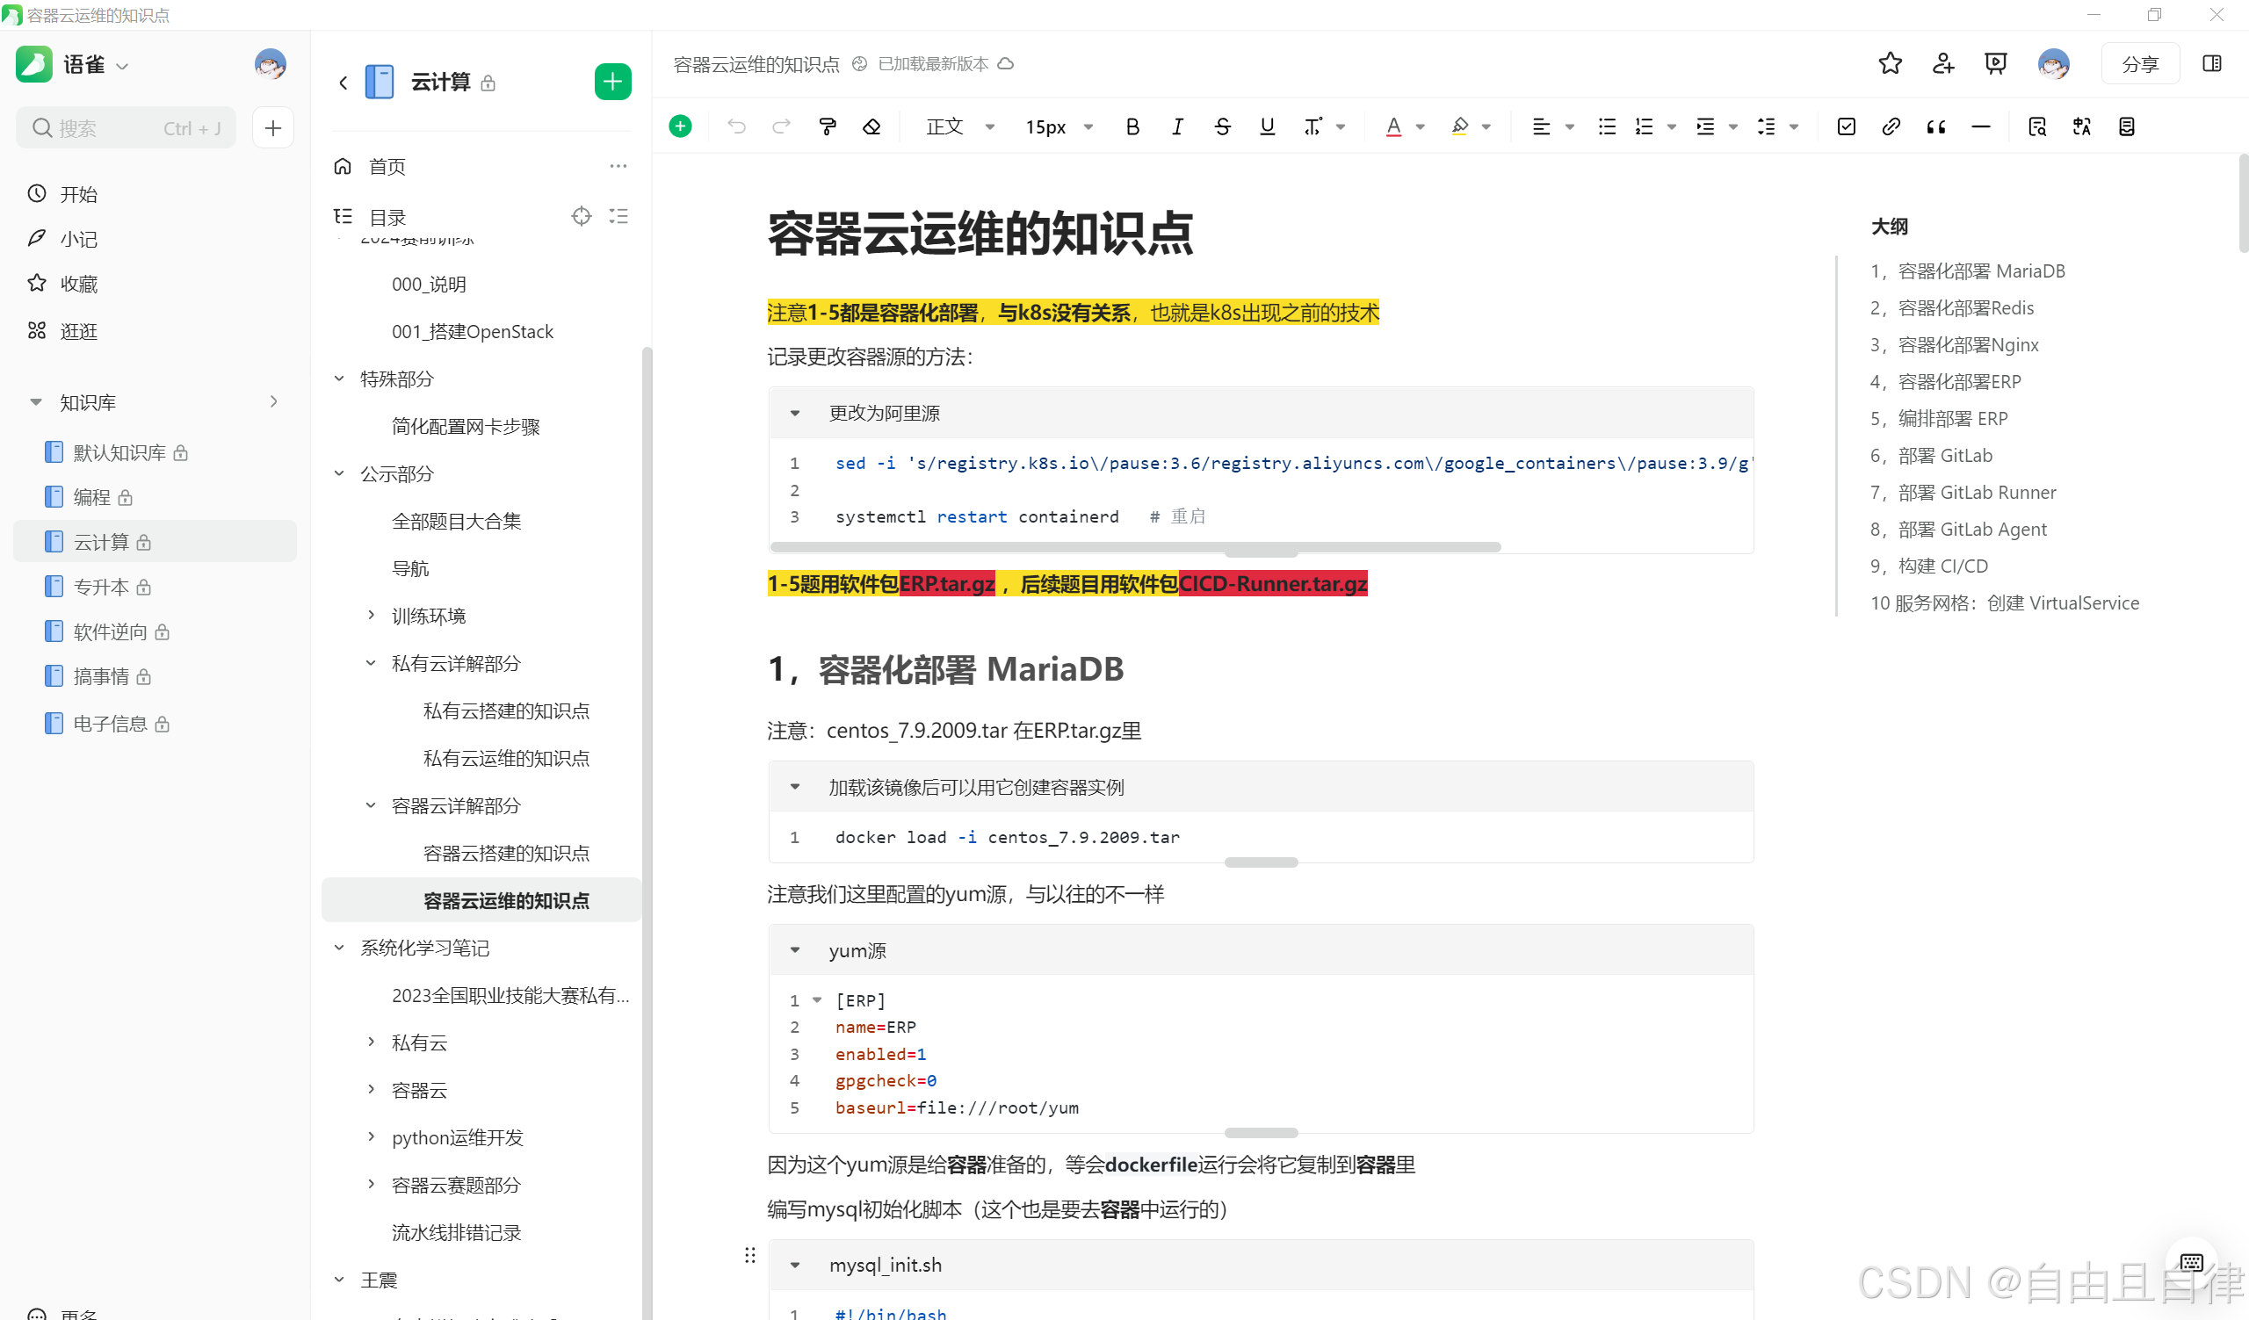2249x1320 pixels.
Task: Open the more text styles icon
Action: coord(1313,126)
